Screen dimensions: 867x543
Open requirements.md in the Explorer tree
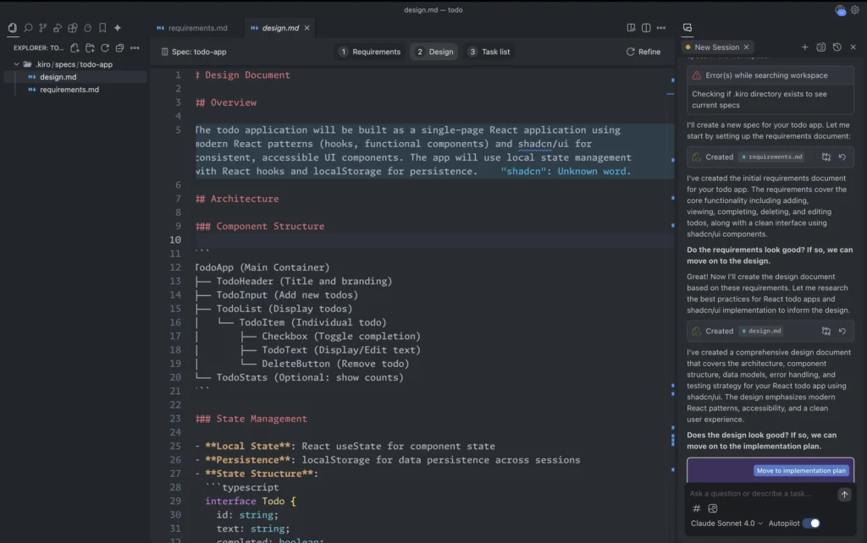click(69, 90)
